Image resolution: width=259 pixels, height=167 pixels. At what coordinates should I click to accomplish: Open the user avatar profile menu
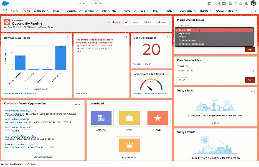[254, 3]
